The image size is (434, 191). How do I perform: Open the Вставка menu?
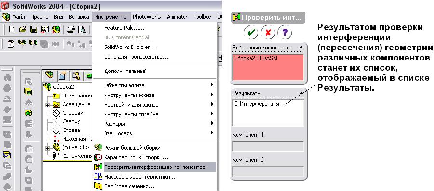tap(79, 17)
